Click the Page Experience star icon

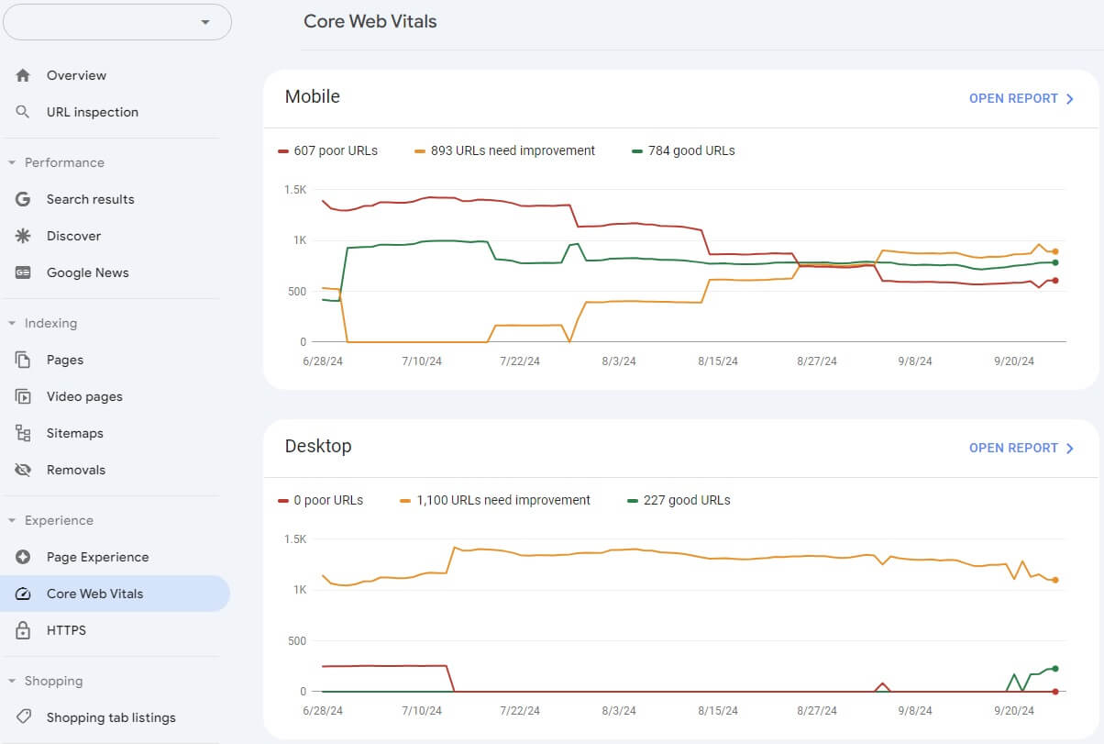point(24,557)
